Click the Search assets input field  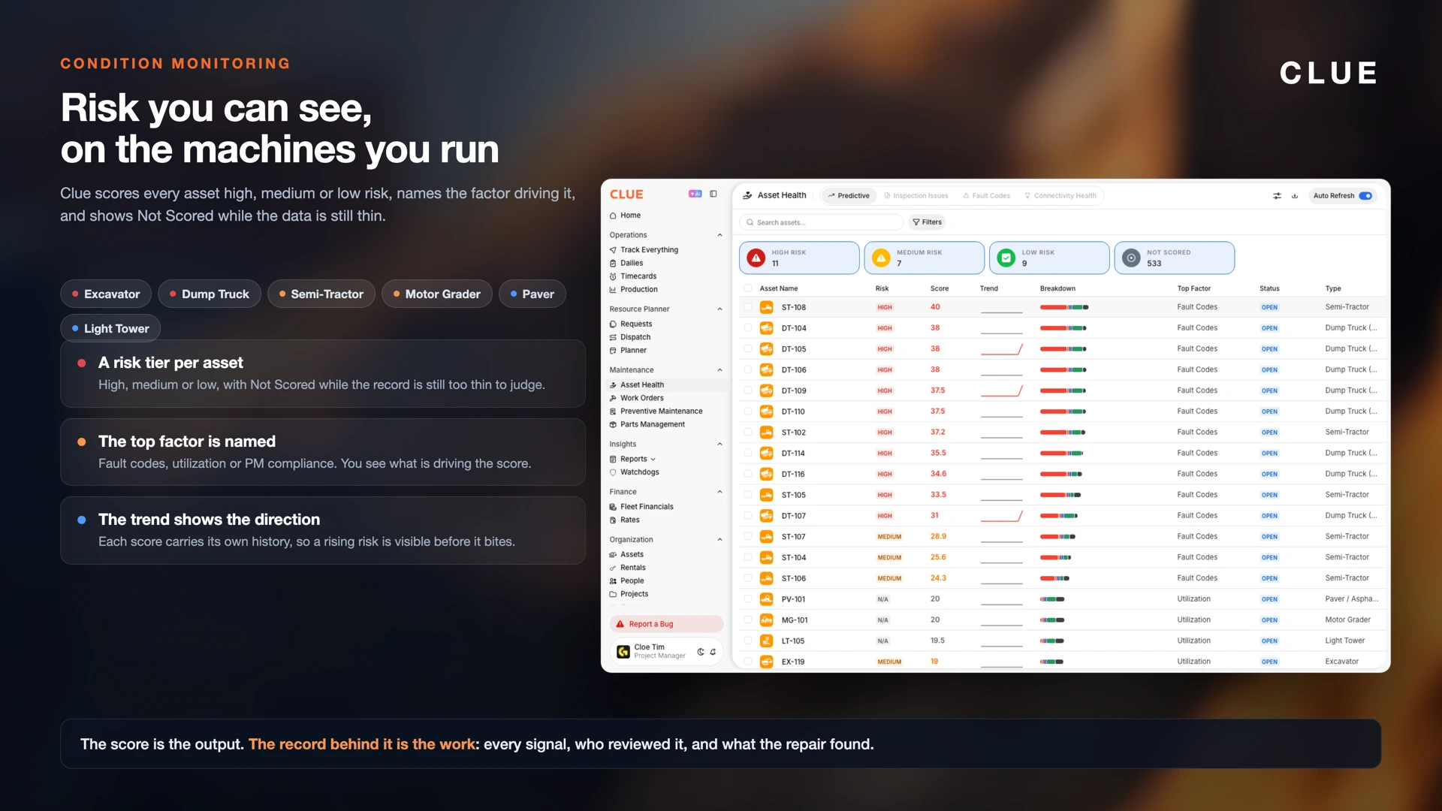coord(821,222)
